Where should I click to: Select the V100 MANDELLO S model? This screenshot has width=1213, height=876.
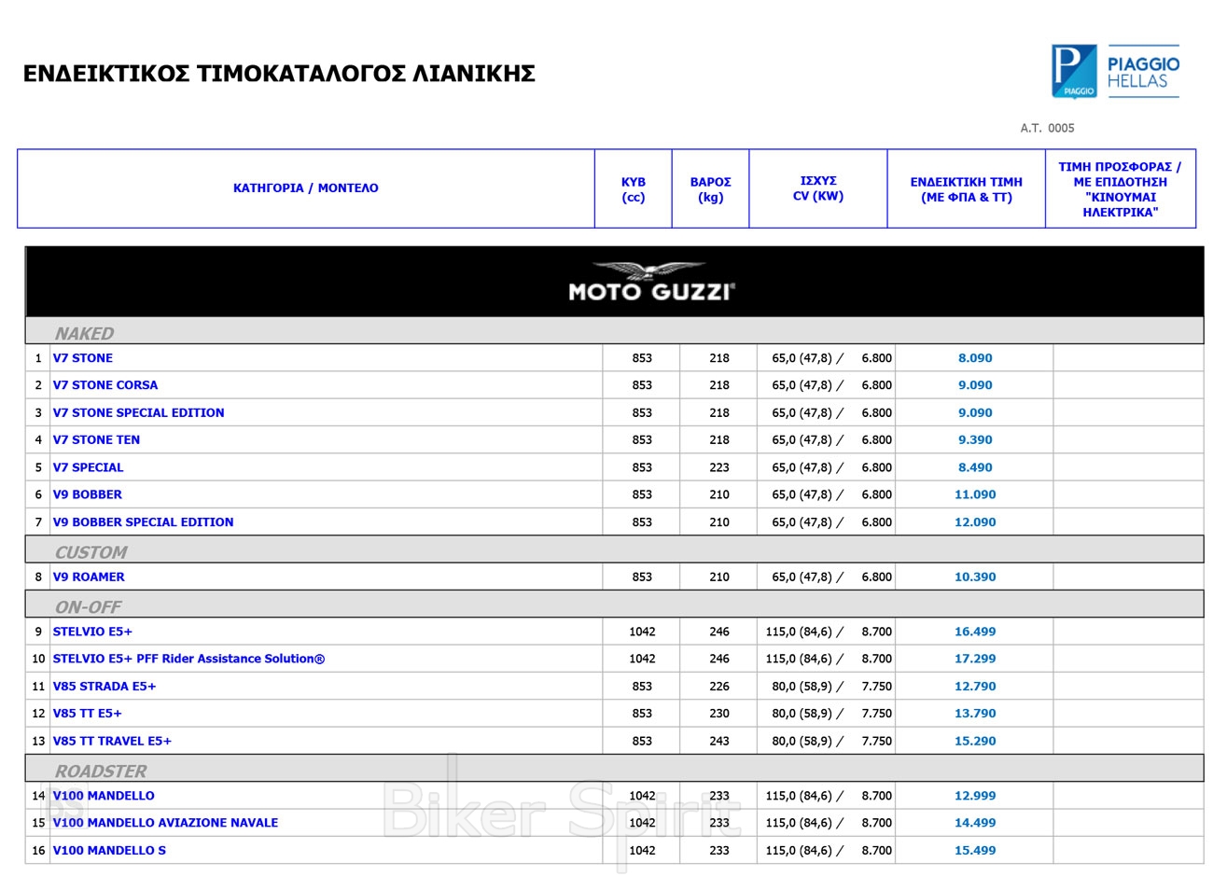[x=109, y=851]
